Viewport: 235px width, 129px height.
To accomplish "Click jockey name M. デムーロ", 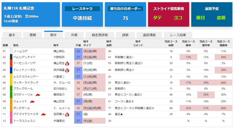I will pyautogui.click(x=62, y=83).
